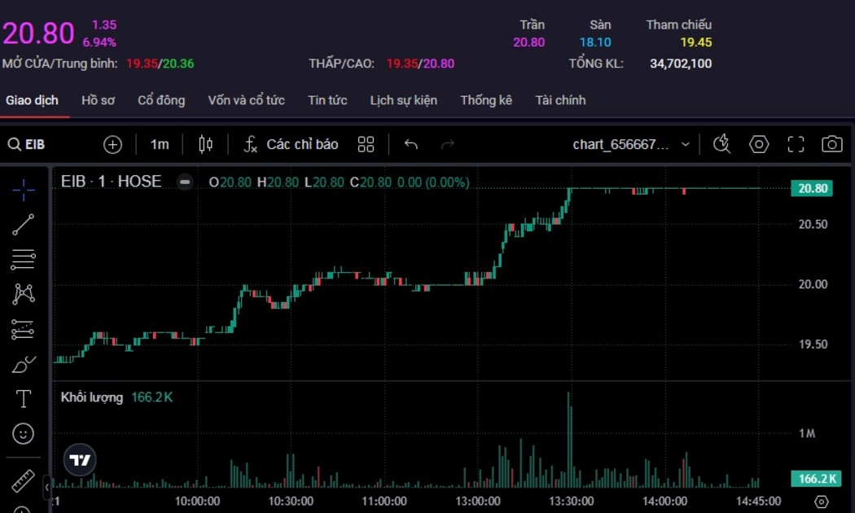
Task: Open chart settings hexagon icon
Action: point(759,144)
